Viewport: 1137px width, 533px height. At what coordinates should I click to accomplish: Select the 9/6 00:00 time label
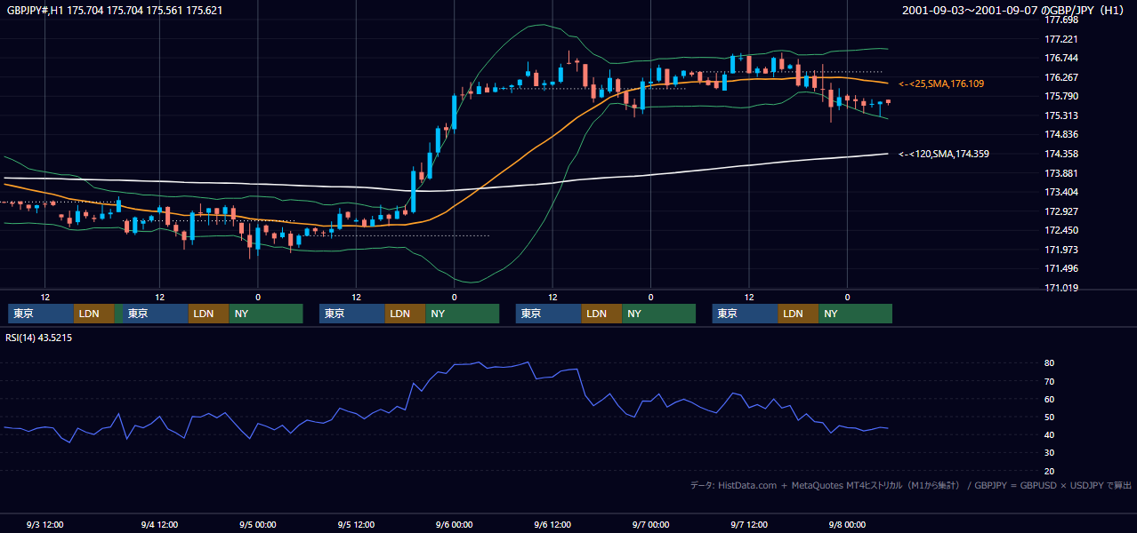(455, 524)
